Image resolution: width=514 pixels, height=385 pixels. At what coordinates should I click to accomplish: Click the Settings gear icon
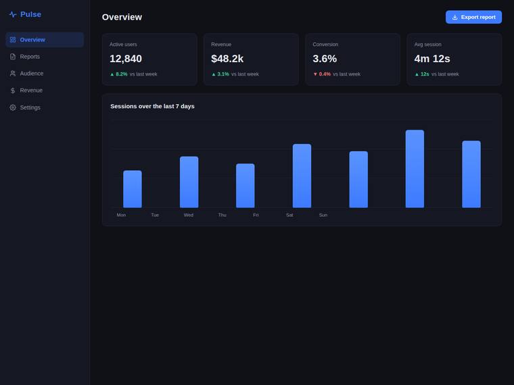pyautogui.click(x=13, y=107)
